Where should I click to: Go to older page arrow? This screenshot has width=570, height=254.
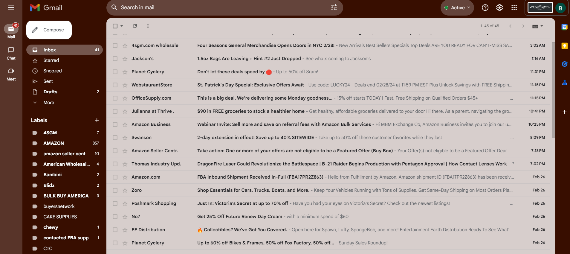pos(523,26)
